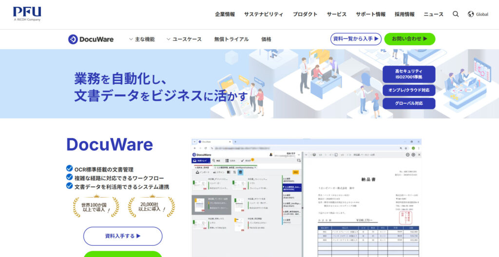The height and width of the screenshot is (257, 499).
Task: Click the 納品書 title in document preview
Action: (368, 179)
